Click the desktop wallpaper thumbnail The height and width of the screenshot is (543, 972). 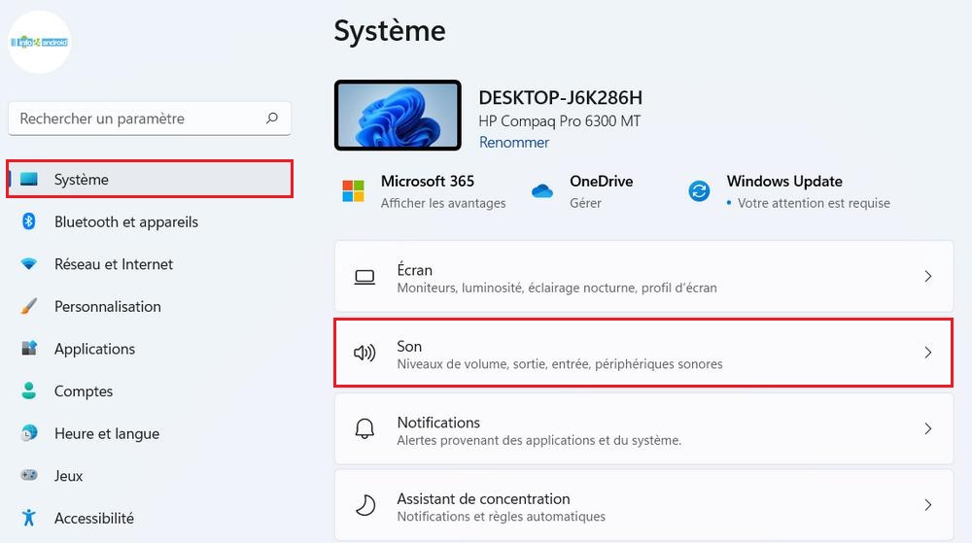398,116
